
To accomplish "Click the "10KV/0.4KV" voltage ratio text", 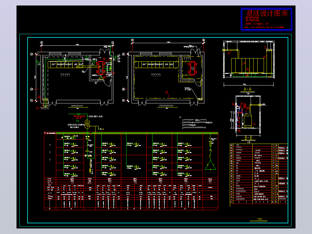I will pyautogui.click(x=74, y=127).
